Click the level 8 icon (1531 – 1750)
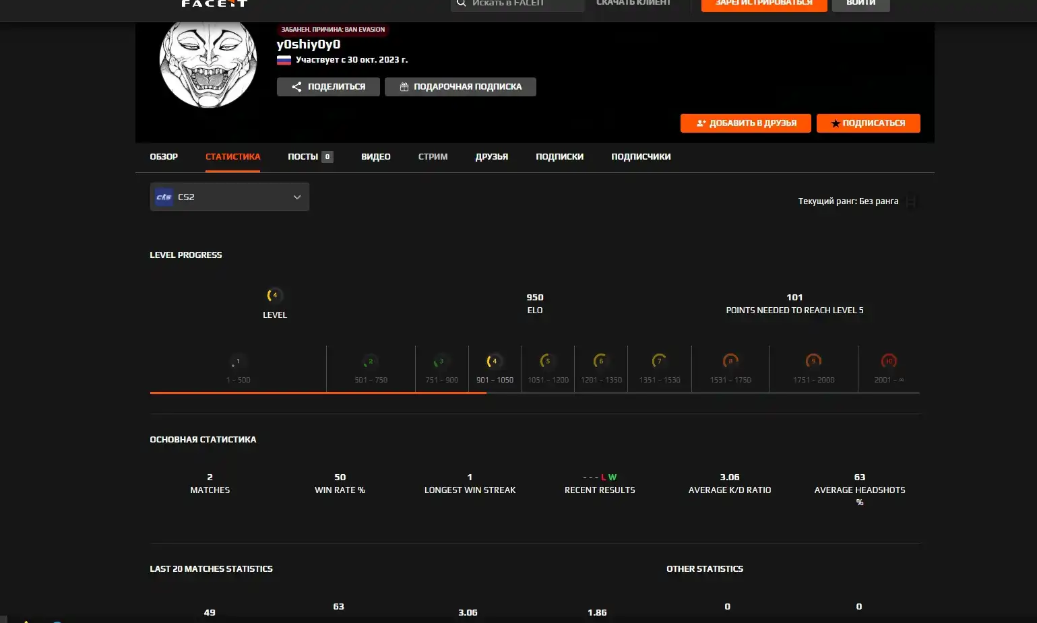This screenshot has width=1037, height=623. (730, 362)
